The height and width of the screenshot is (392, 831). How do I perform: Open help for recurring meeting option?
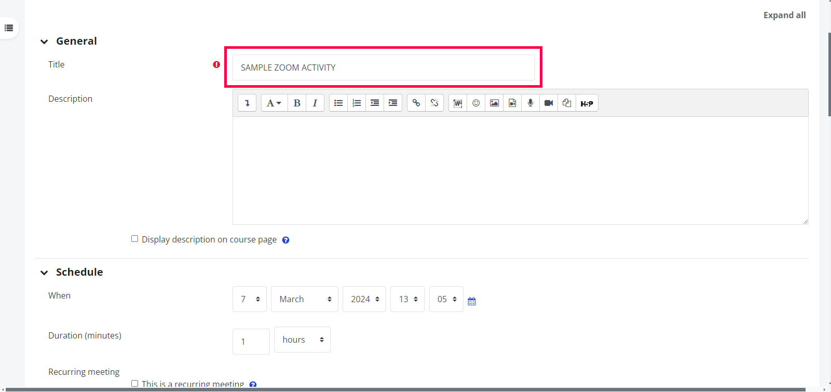coord(253,385)
